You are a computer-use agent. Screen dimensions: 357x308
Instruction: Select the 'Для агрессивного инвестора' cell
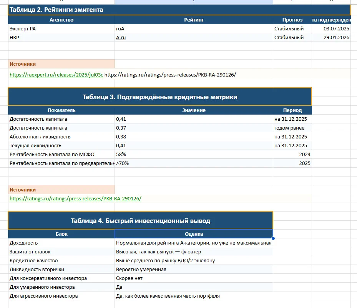coord(61,296)
